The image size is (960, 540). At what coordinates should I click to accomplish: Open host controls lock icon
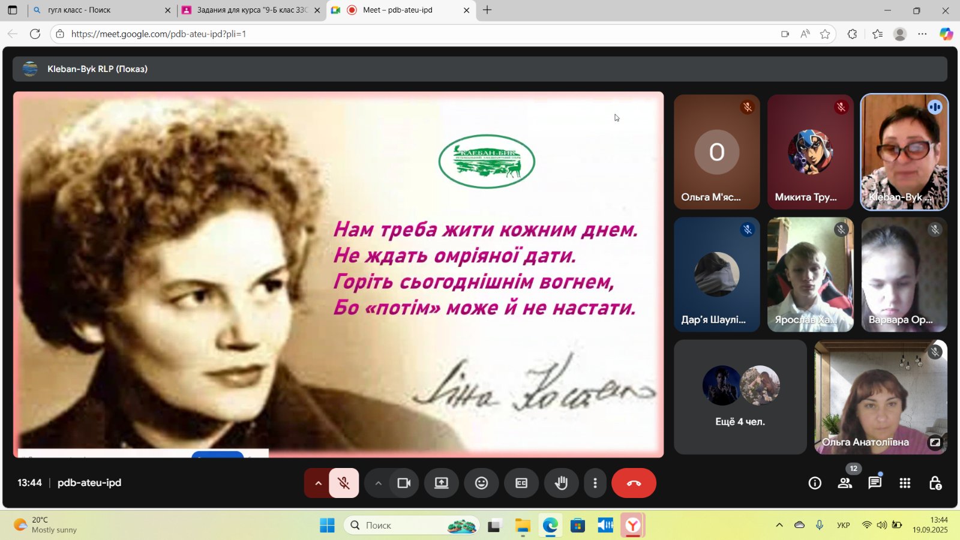[935, 483]
